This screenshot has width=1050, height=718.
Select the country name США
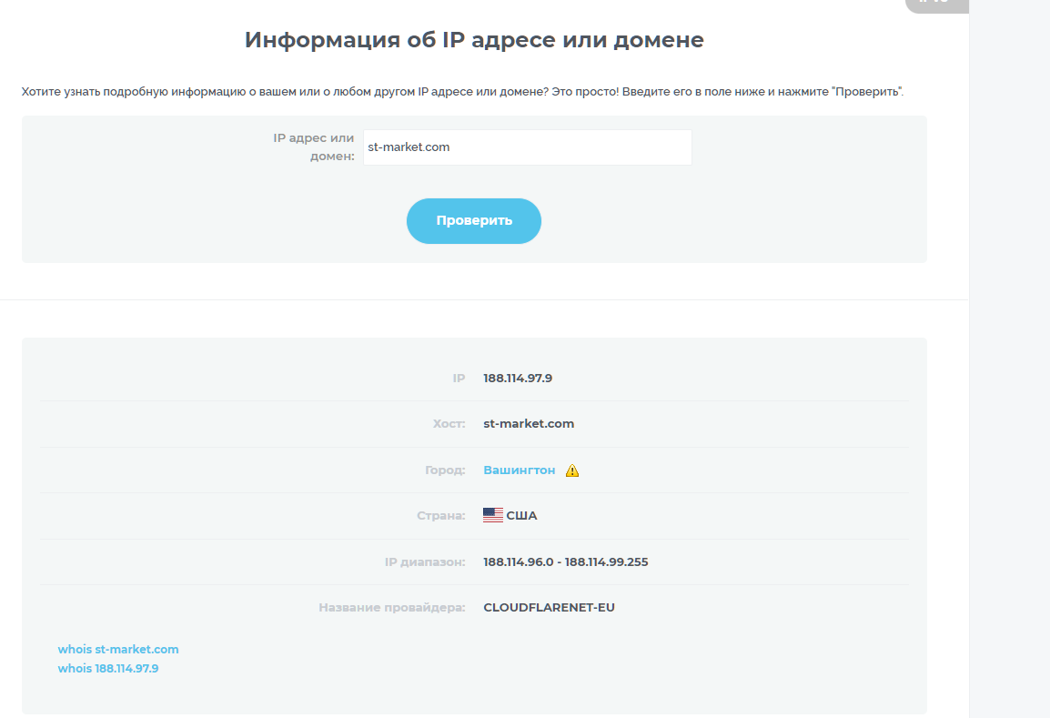coord(521,516)
